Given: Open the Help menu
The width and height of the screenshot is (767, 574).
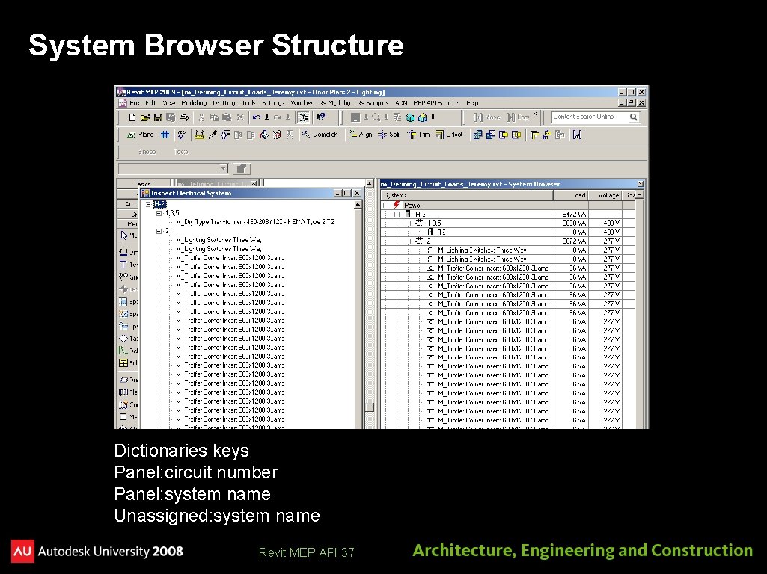Looking at the screenshot, I should tap(472, 103).
